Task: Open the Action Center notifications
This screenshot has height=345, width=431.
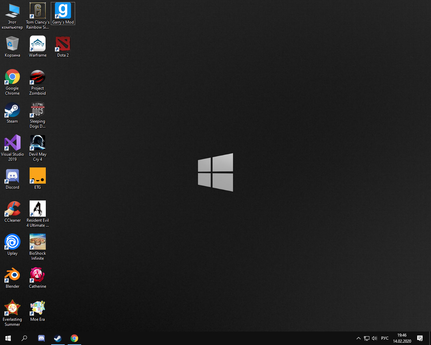Action: coord(420,338)
